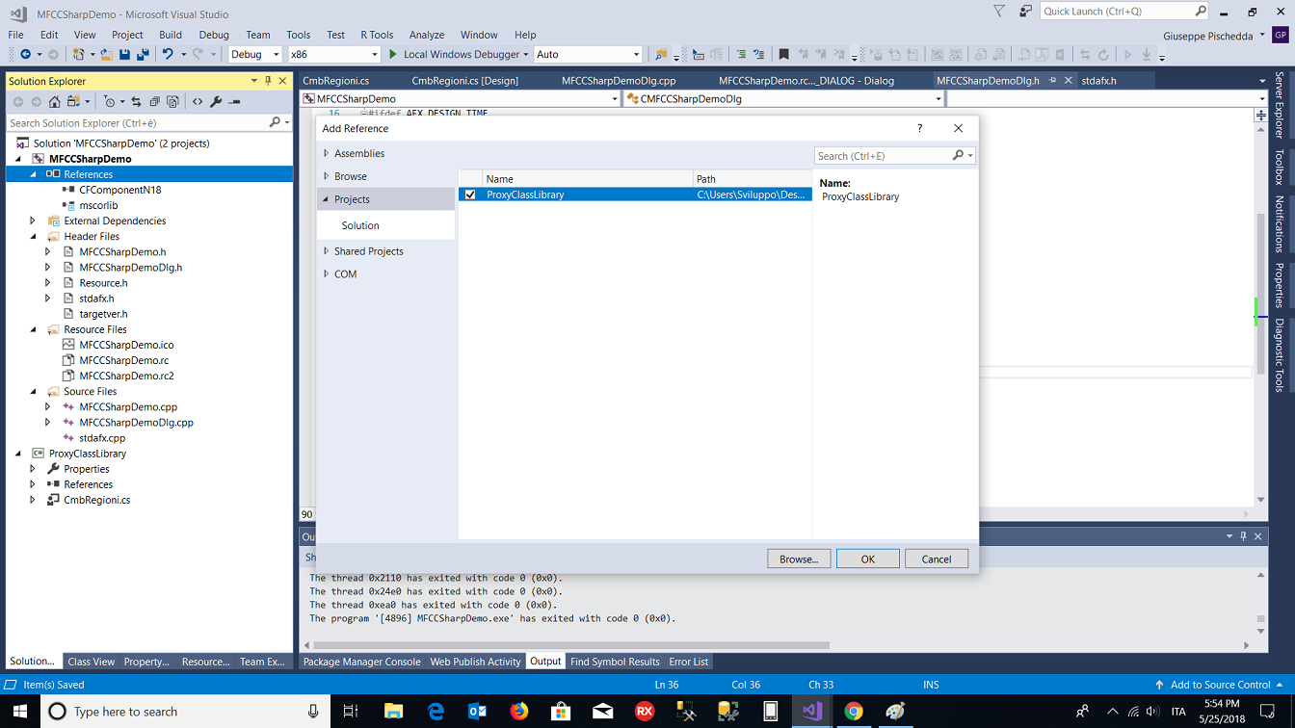
Task: Tick the ProxyClassLibrary reference checkbox
Action: coord(470,195)
